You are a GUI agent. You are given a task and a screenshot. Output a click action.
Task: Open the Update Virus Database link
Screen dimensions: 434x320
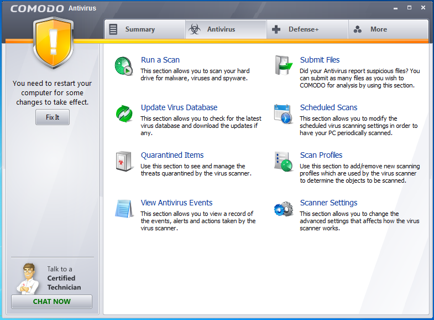(179, 107)
